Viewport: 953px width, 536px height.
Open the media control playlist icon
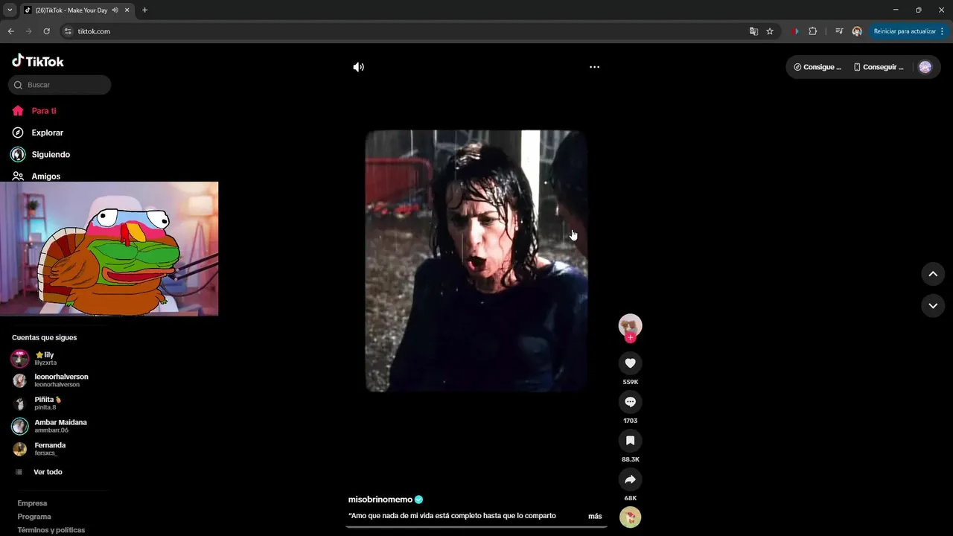(x=839, y=31)
